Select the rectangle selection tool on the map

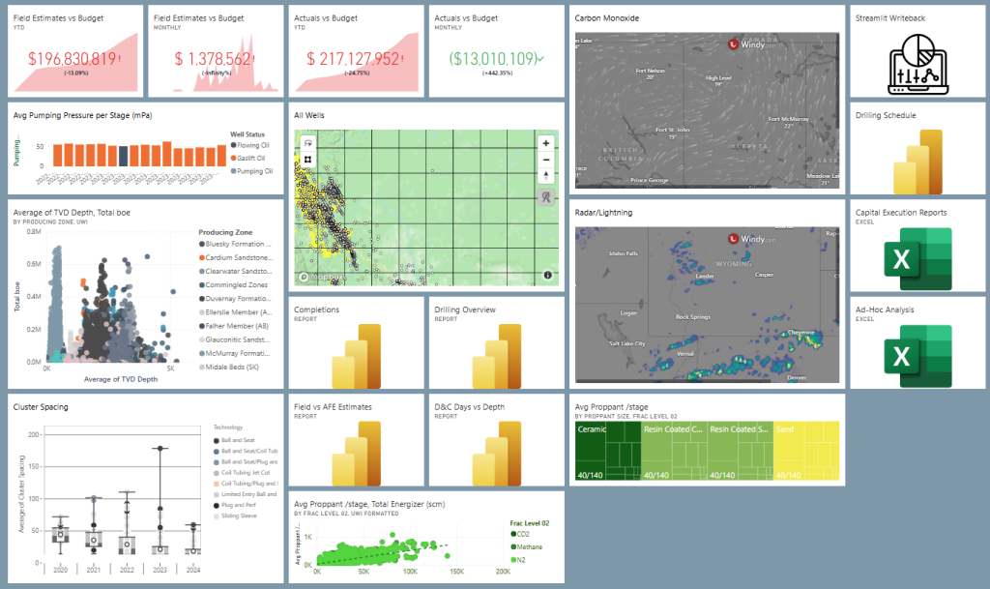point(308,160)
